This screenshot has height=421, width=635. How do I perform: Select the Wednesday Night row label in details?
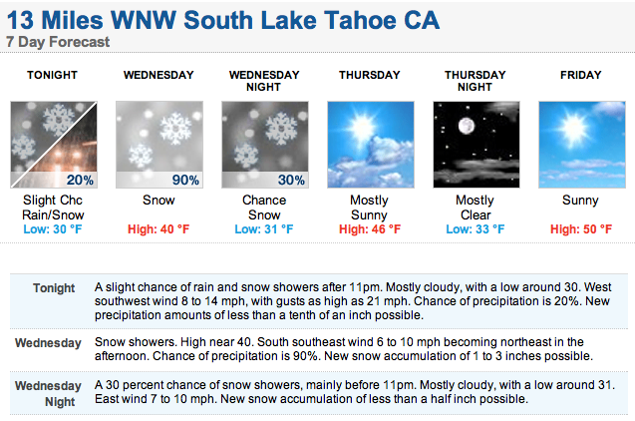pos(48,393)
